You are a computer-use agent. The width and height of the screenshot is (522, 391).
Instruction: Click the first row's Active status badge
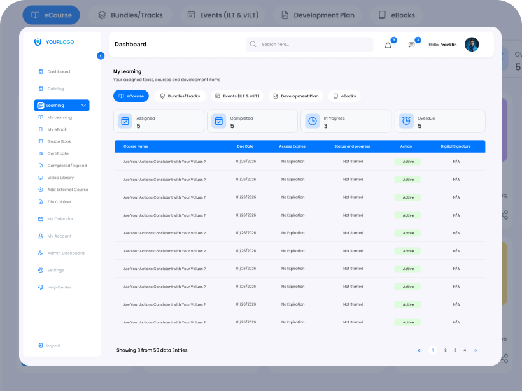coord(407,162)
